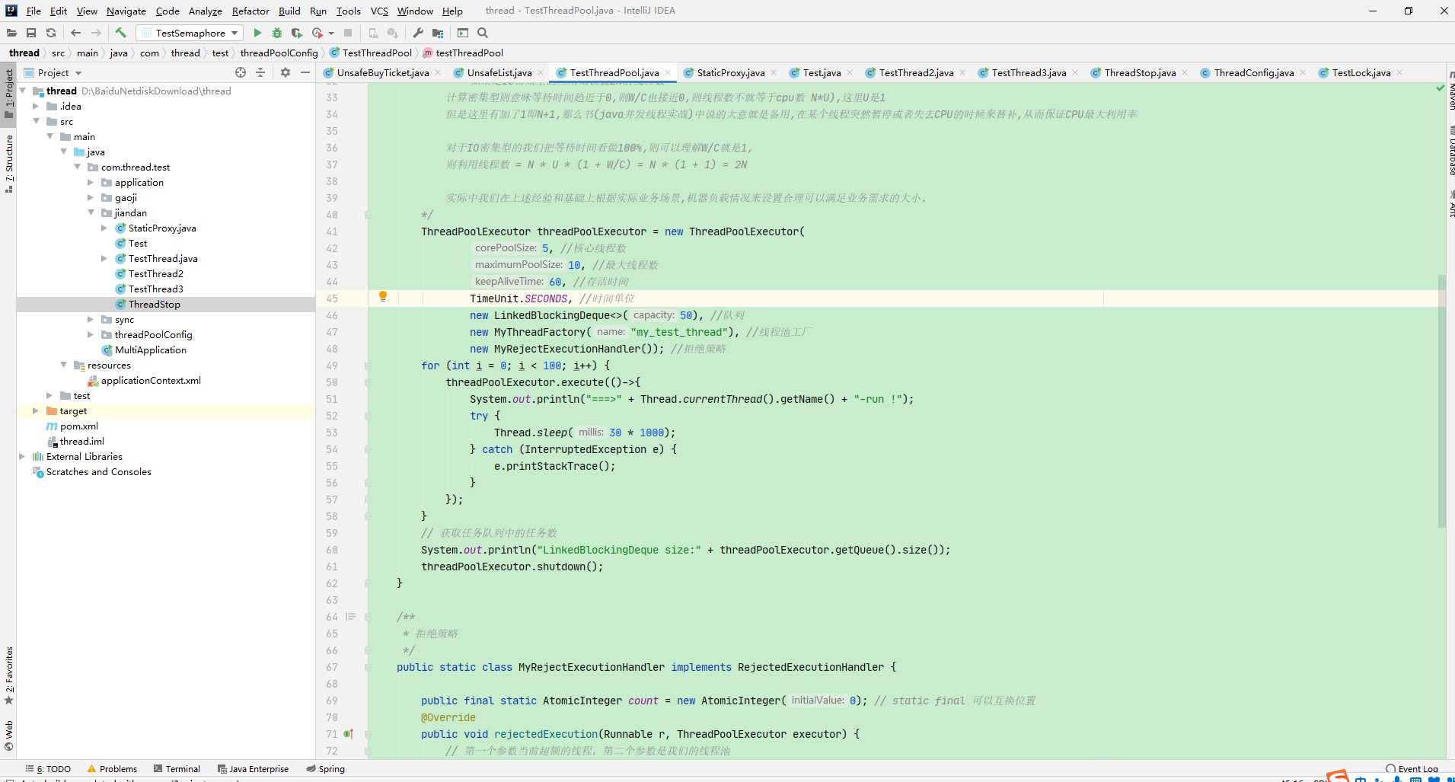Screen dimensions: 1455x782
Task: Hide the Project panel with minus icon
Action: tap(305, 72)
